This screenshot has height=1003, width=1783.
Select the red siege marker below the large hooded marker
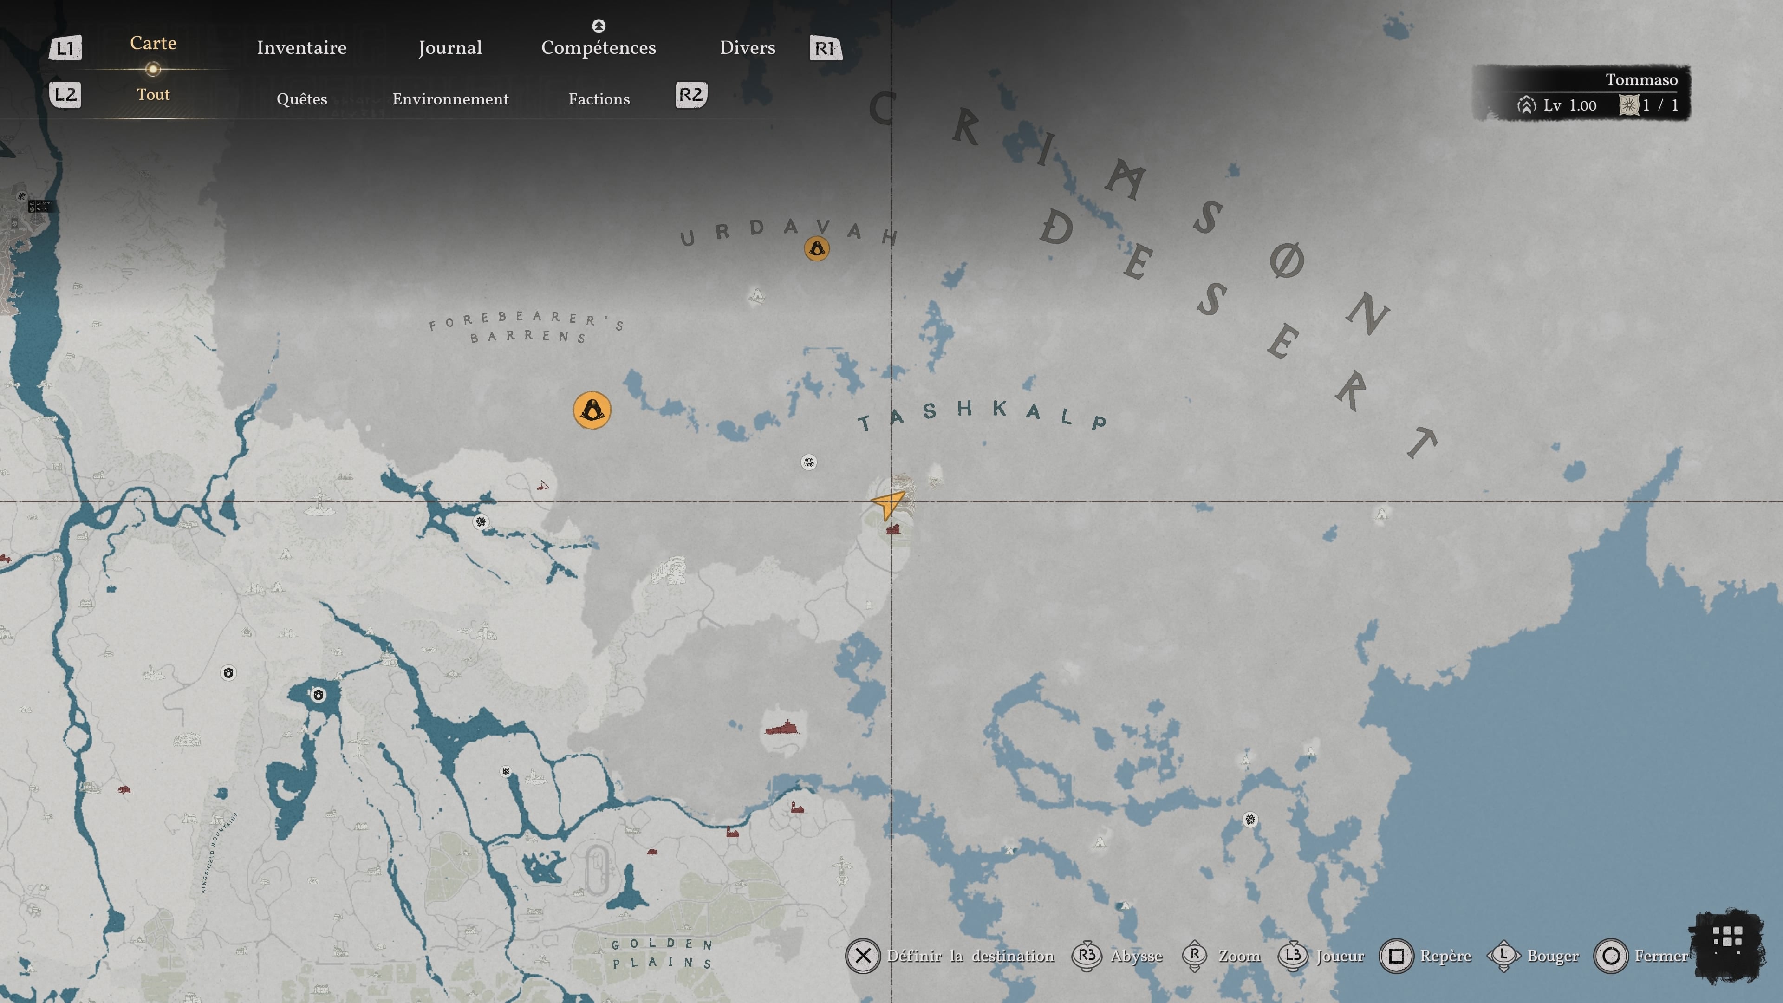tap(543, 485)
